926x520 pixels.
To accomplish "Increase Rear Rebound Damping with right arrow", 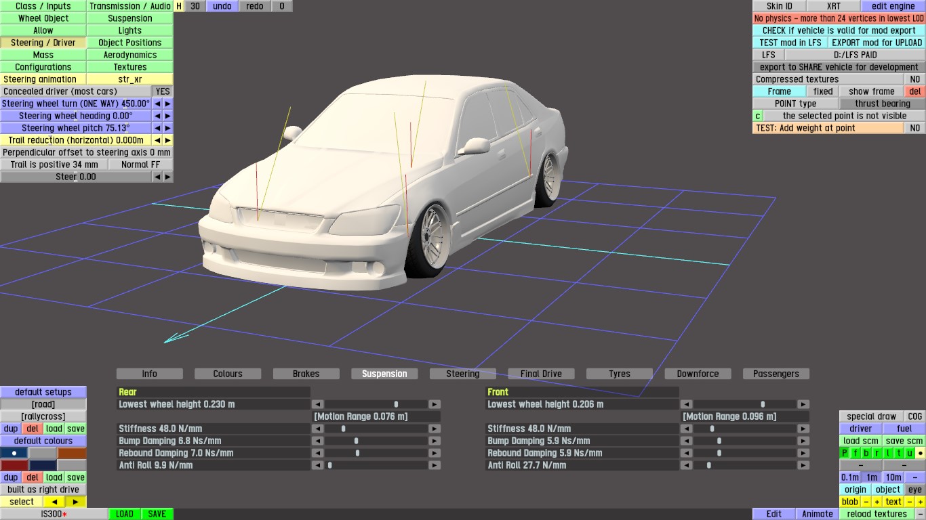I will (x=435, y=453).
